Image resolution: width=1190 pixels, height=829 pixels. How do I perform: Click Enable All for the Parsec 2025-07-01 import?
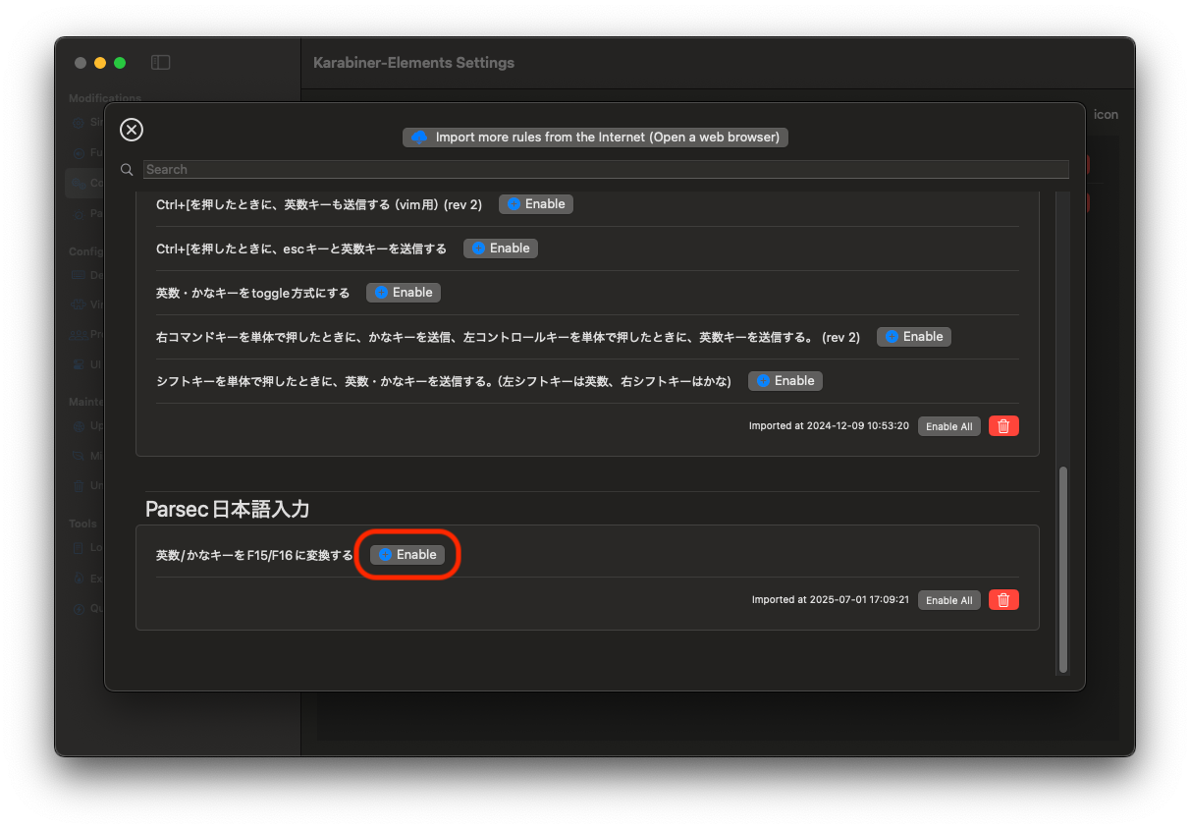pos(949,600)
